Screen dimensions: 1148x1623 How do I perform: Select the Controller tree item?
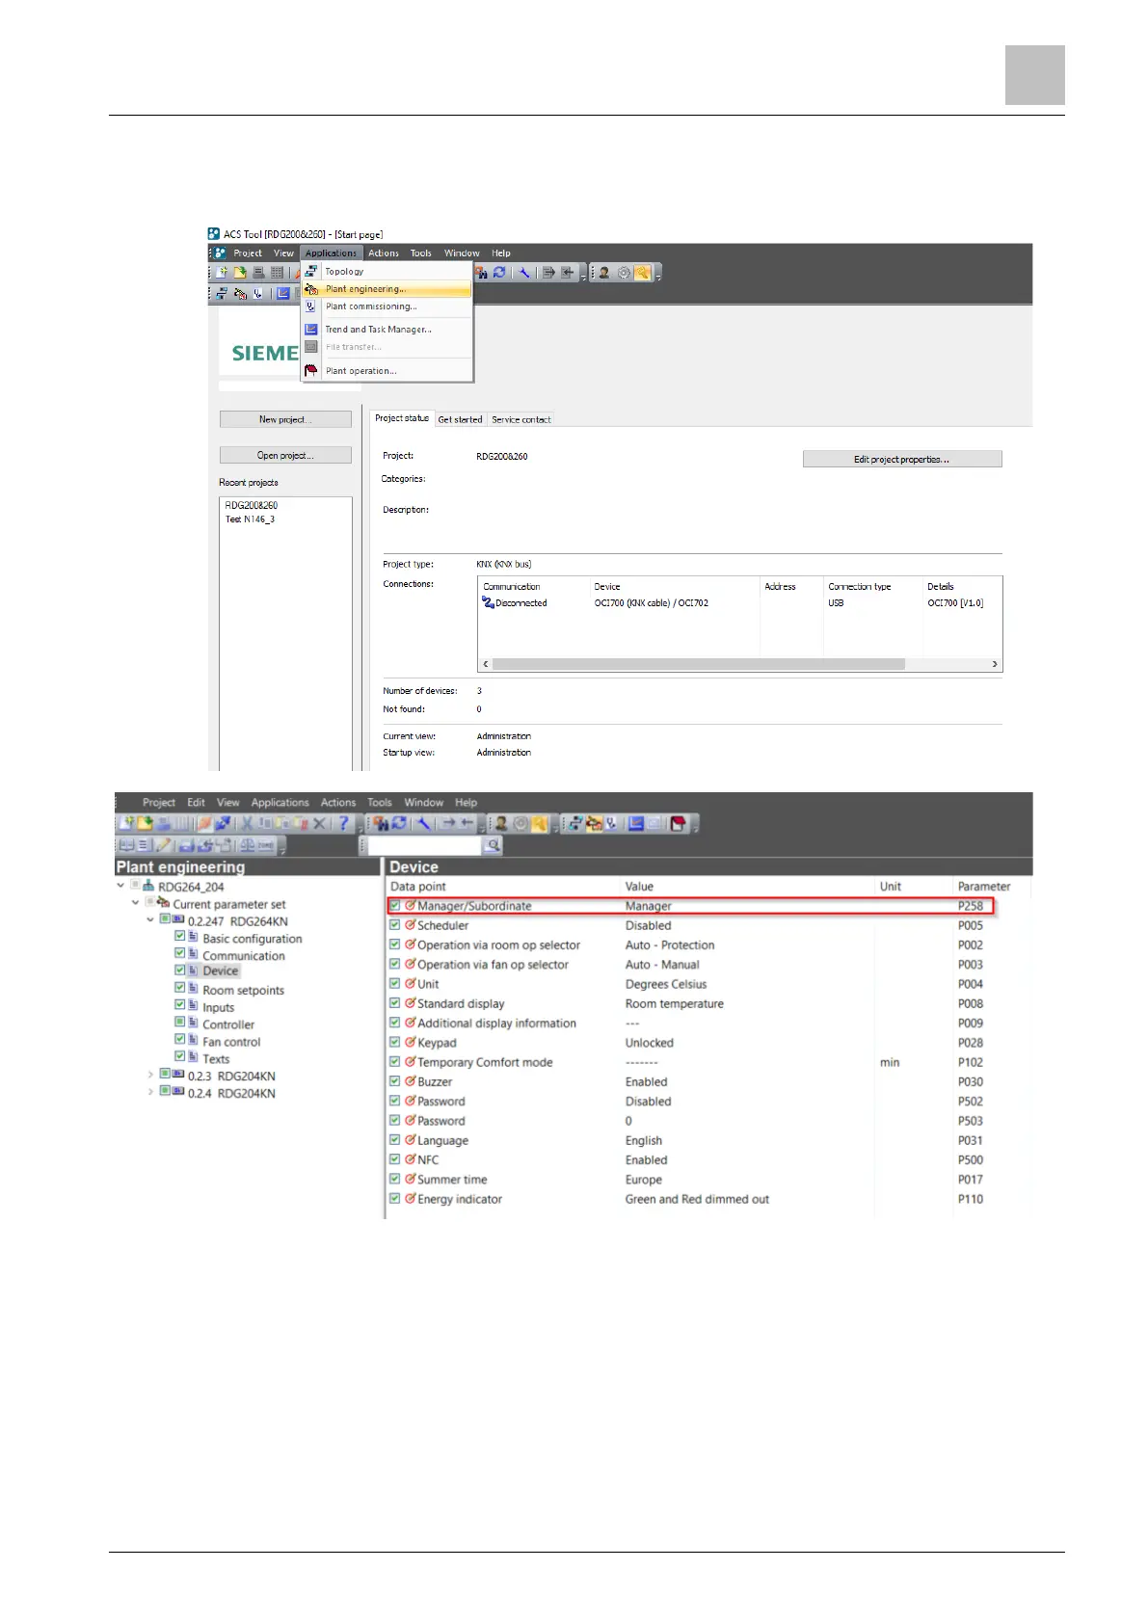point(228,1024)
